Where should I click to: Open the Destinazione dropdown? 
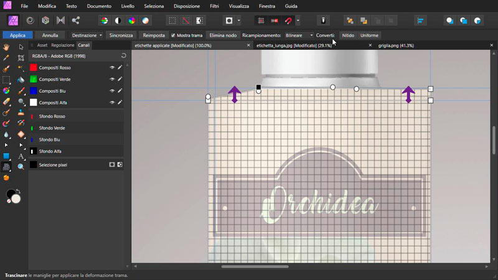[87, 35]
